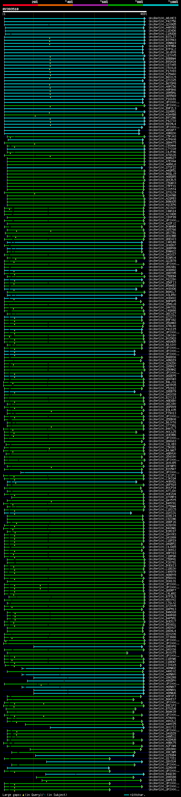This screenshot has height=797, width=181.
Task: Open hit UniRef100_B3S5R7
Action: [x=162, y=469]
